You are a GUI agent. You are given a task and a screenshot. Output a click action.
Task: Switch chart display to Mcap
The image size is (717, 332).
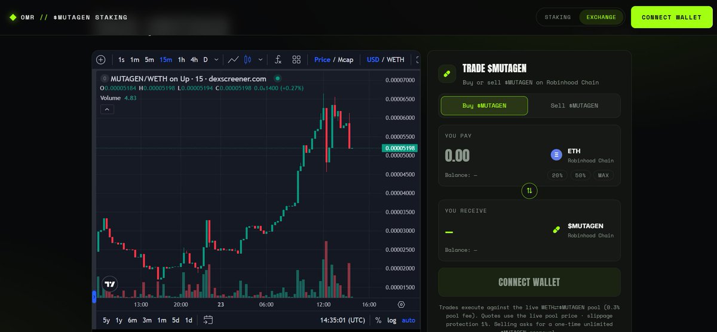(345, 60)
